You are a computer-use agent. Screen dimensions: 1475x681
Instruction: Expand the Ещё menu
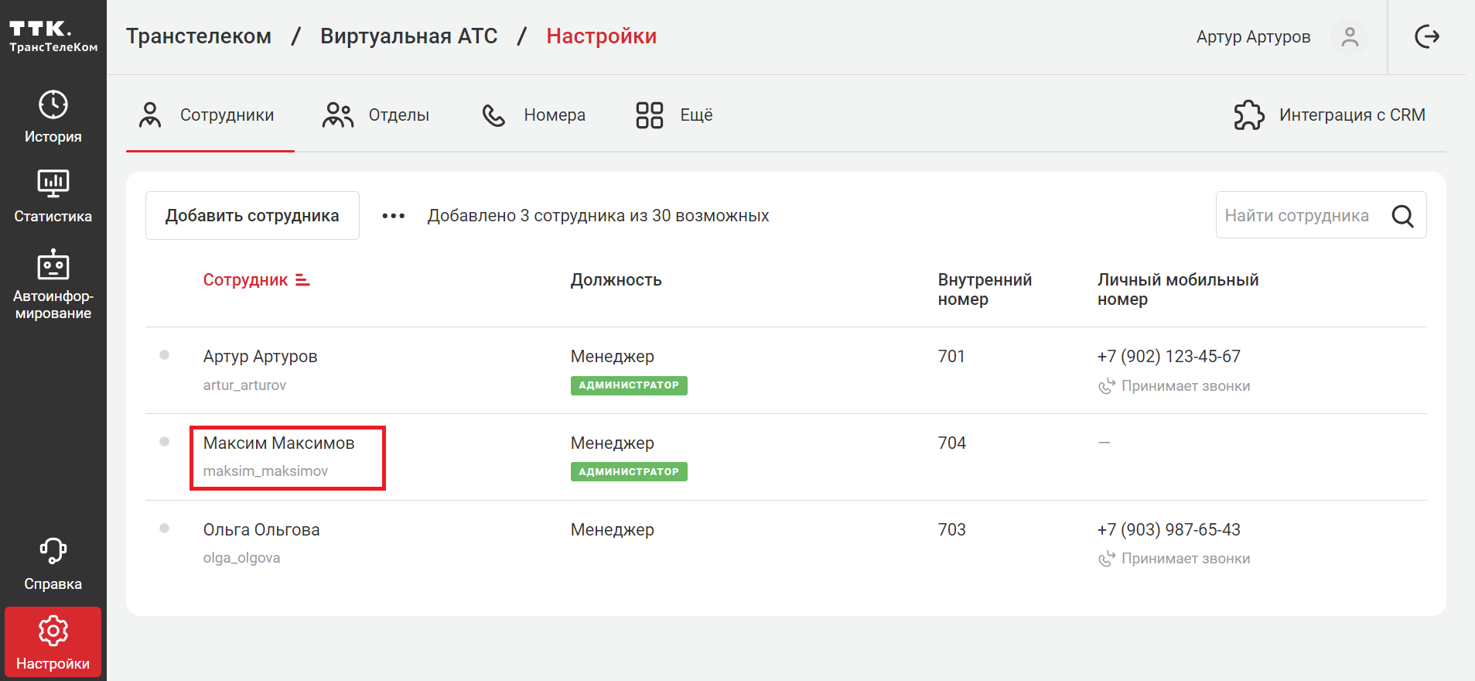click(x=674, y=115)
